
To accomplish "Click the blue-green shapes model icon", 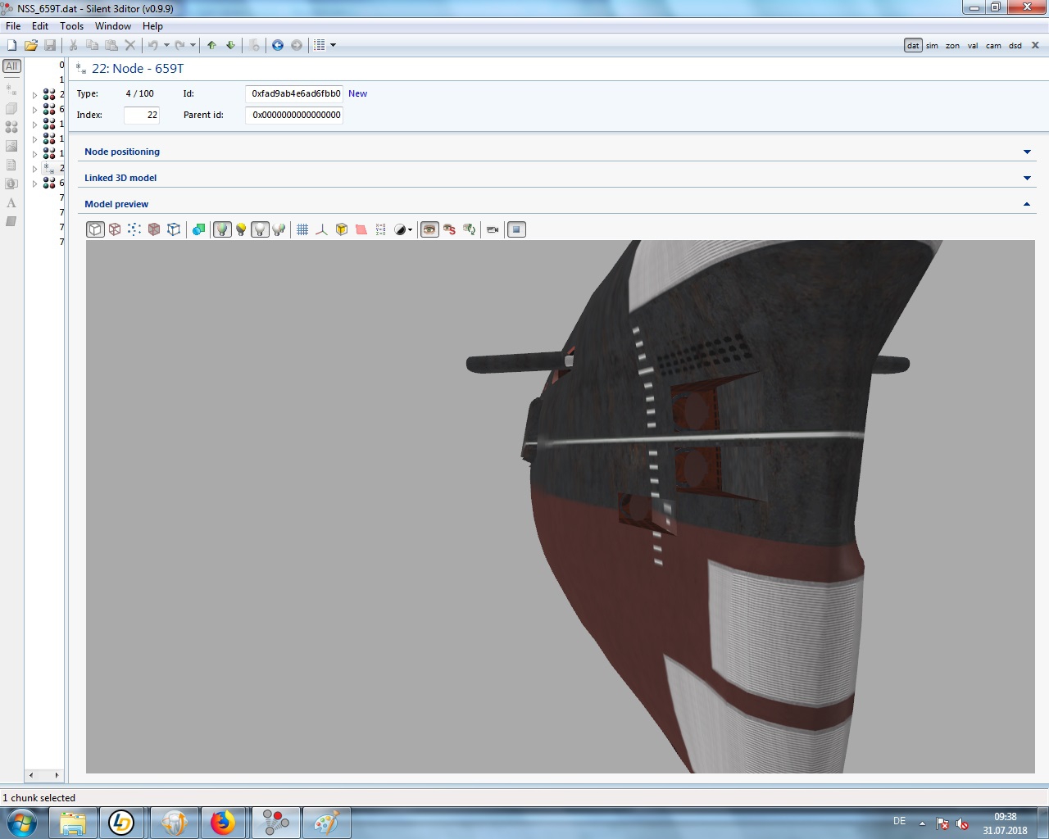I will point(198,229).
